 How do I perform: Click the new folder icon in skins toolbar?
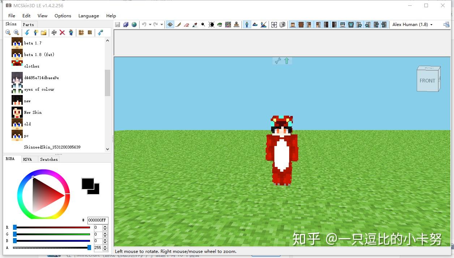44,33
